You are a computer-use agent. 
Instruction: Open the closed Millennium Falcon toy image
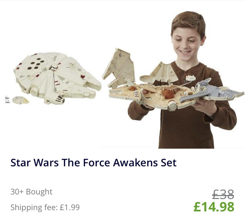pyautogui.click(x=57, y=77)
